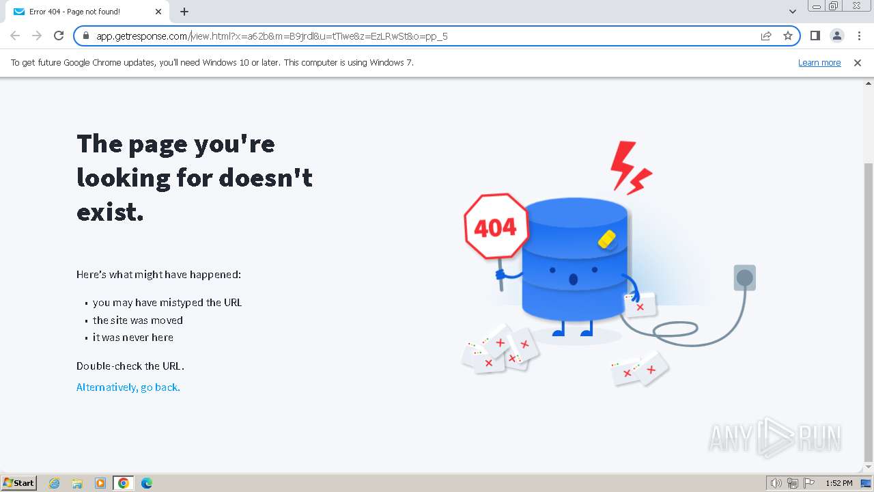Reload the page with refresh icon
Image resolution: width=874 pixels, height=492 pixels.
tap(59, 36)
